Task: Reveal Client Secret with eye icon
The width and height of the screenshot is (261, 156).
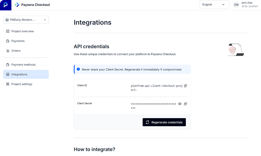Action: click(180, 104)
